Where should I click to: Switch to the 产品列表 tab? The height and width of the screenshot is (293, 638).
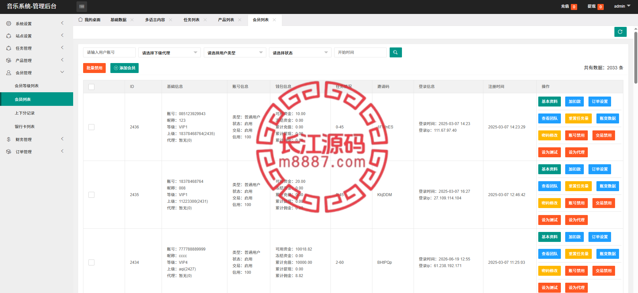coord(226,20)
